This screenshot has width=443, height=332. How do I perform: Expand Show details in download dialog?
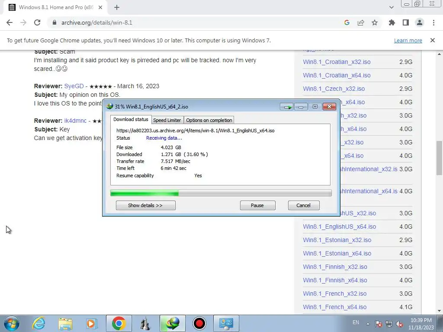pyautogui.click(x=145, y=205)
